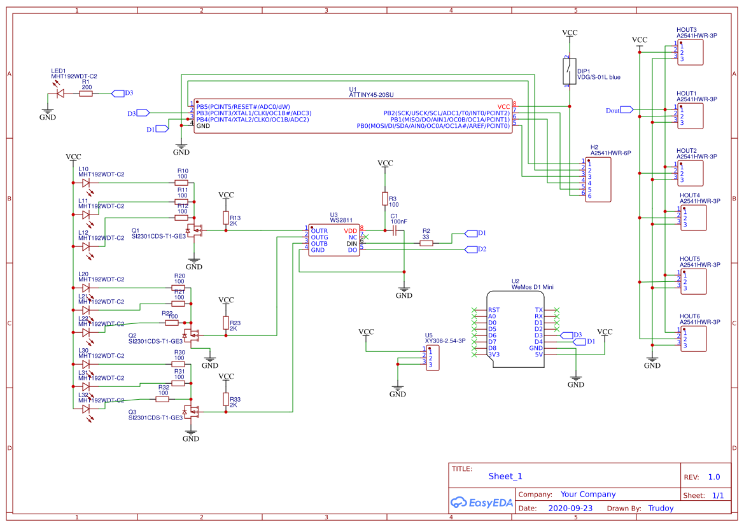Screen dimensions: 744x527
Task: Select the D3 net flag near LED1
Action: [118, 92]
